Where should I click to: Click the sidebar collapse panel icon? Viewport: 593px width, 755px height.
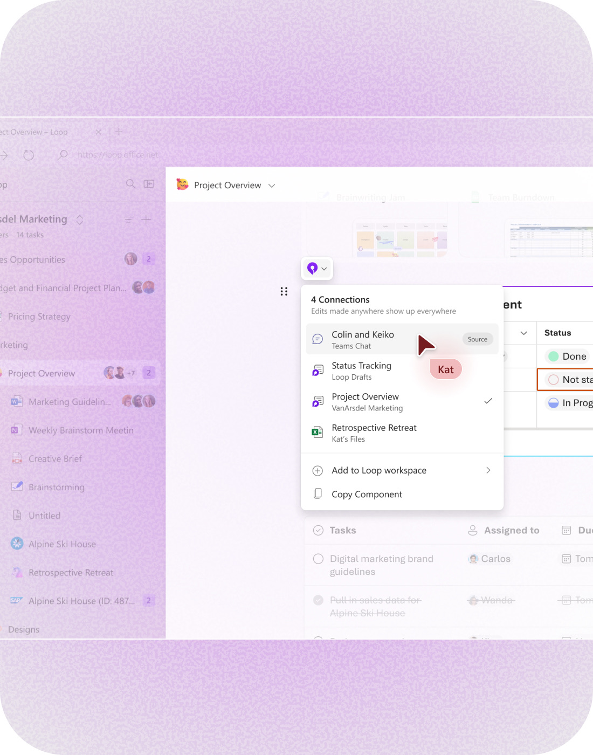149,184
